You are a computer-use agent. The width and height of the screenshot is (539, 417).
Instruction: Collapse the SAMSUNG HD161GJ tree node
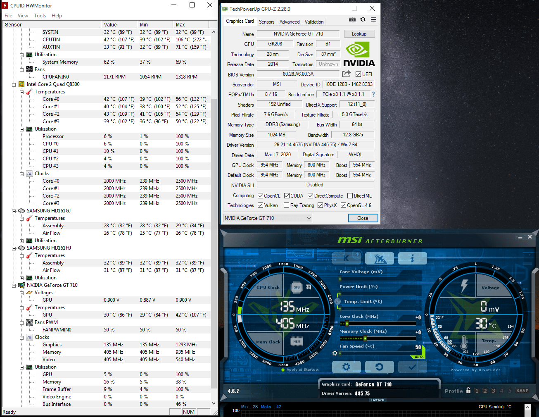coord(14,211)
